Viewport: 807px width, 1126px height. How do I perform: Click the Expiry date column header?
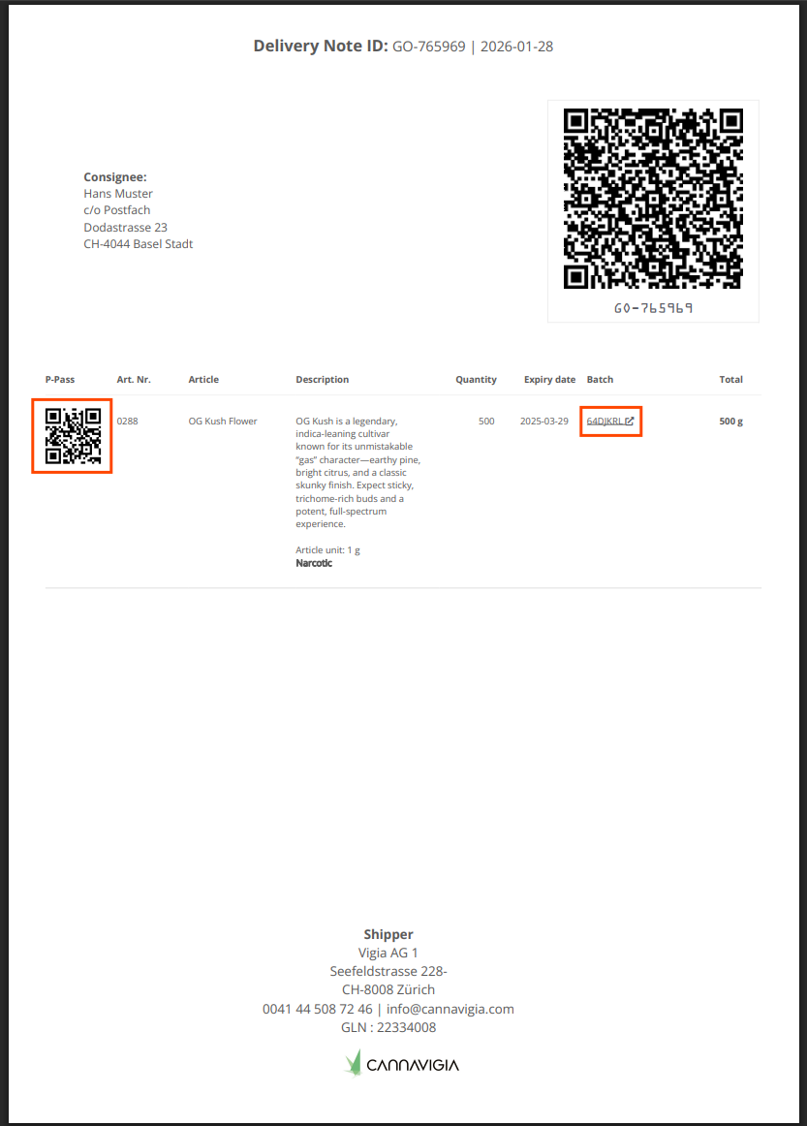pyautogui.click(x=549, y=380)
